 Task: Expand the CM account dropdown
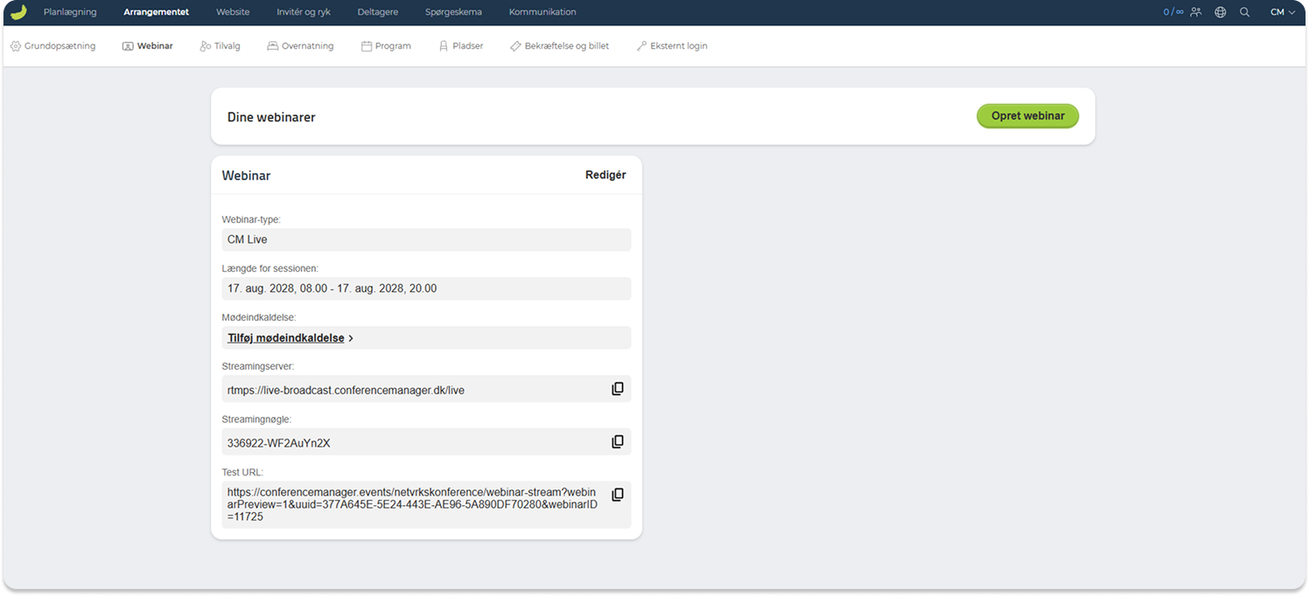tap(1283, 12)
